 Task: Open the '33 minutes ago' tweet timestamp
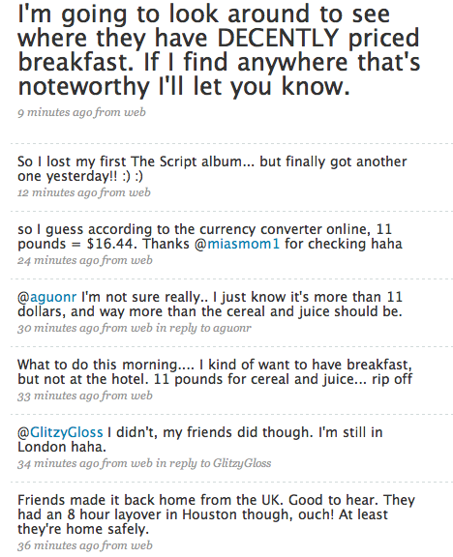[59, 396]
